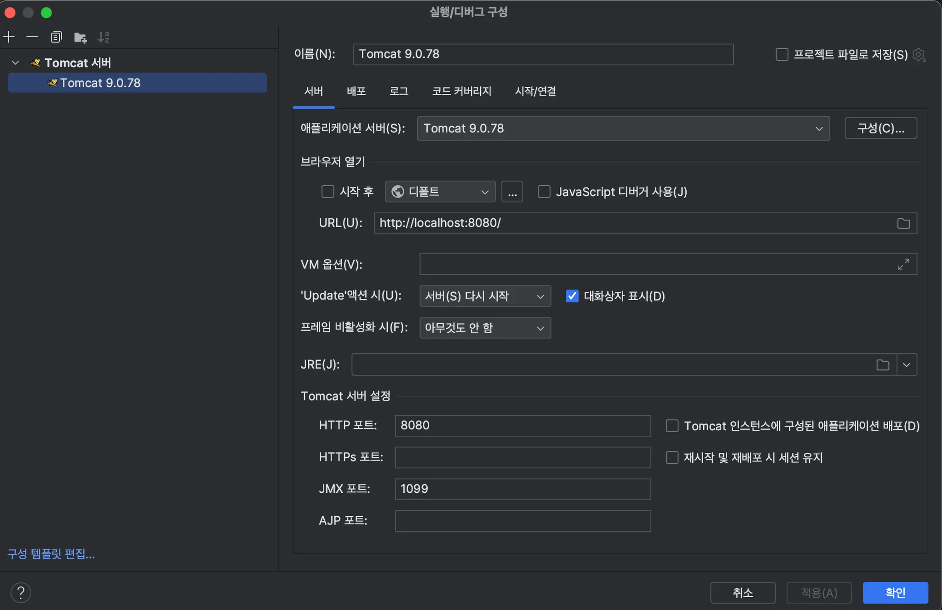Viewport: 942px width, 610px height.
Task: Enable the 시작 후 checkbox
Action: 327,192
